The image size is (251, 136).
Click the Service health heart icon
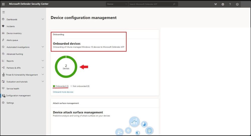(x=3, y=88)
